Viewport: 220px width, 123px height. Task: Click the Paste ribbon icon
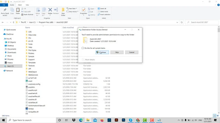[x=18, y=10]
